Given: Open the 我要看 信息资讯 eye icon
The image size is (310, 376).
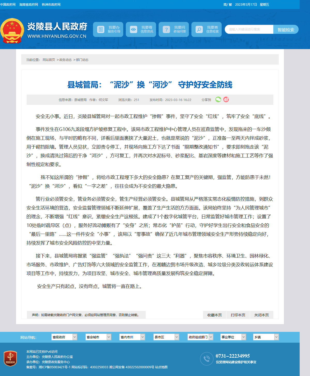Looking at the screenshot, I should (x=133, y=29).
